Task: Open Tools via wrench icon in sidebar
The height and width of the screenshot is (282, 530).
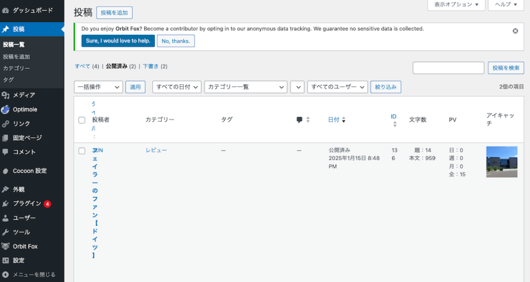Action: 6,232
